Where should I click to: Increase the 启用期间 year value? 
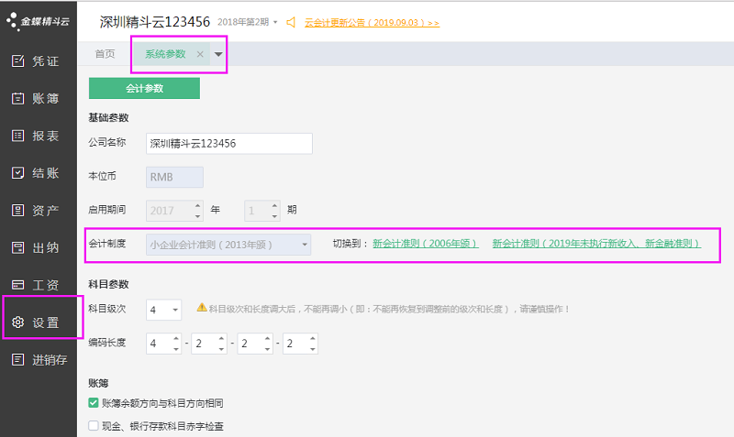197,205
